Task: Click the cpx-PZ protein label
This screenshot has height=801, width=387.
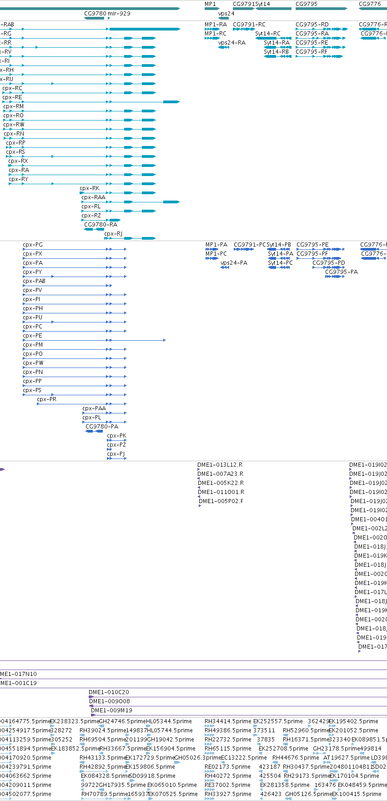Action: [x=116, y=445]
